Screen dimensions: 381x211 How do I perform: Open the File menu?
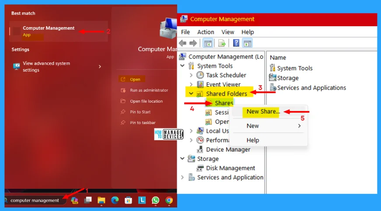(x=185, y=32)
